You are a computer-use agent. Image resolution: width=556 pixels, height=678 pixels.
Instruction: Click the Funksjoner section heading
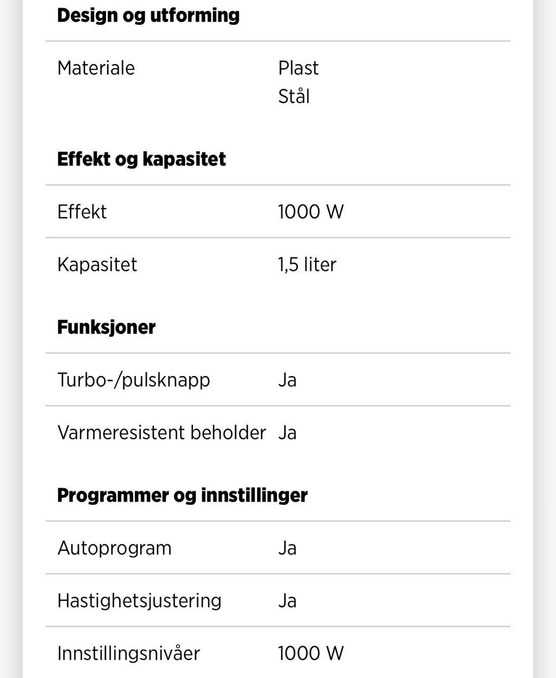pyautogui.click(x=106, y=327)
